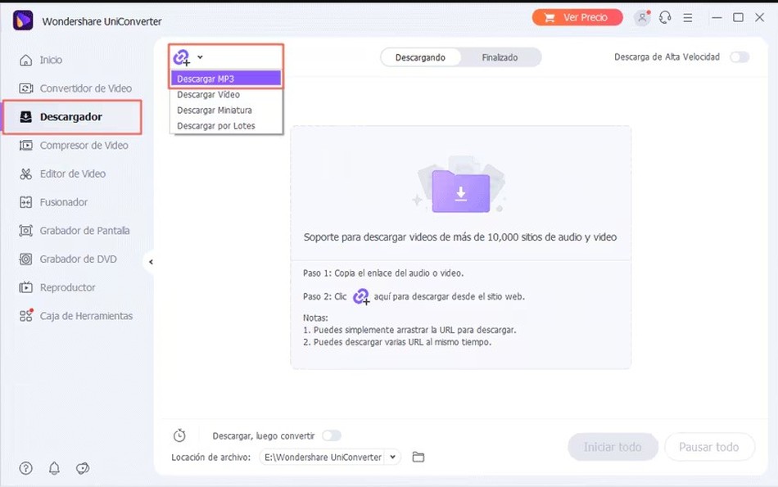
Task: Switch to the Finalizado tab
Action: coord(500,57)
